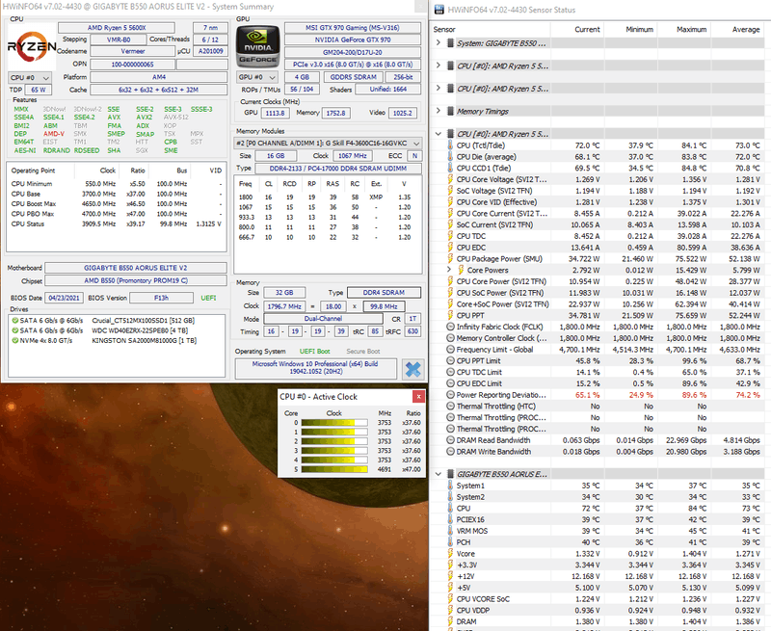Viewport: 771px width, 631px height.
Task: Click bolt icon beside SoC Voltage (SVI2 TFN)
Action: point(450,191)
